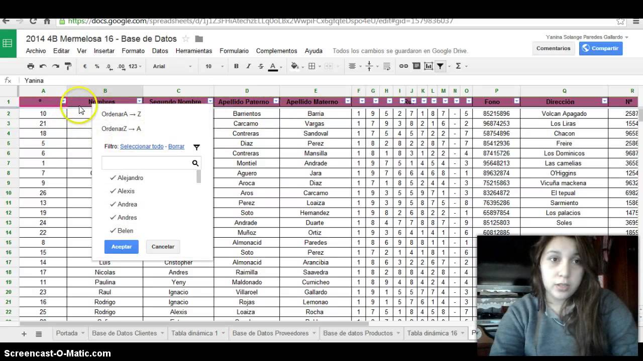The height and width of the screenshot is (361, 643).
Task: Click Cancelar in filter popup
Action: pyautogui.click(x=163, y=247)
